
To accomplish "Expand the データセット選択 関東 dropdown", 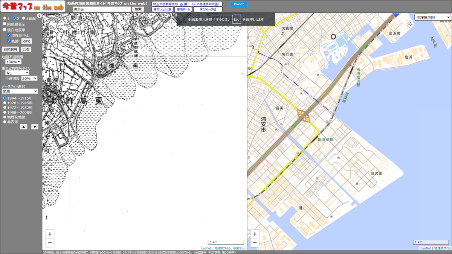I will tap(20, 91).
